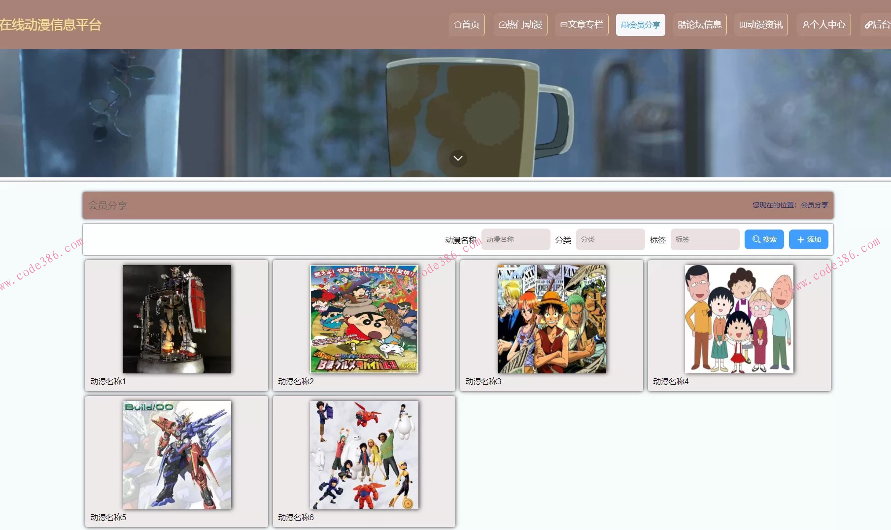Image resolution: width=891 pixels, height=530 pixels.
Task: Go to the 热门动漫 menu item
Action: (x=520, y=25)
